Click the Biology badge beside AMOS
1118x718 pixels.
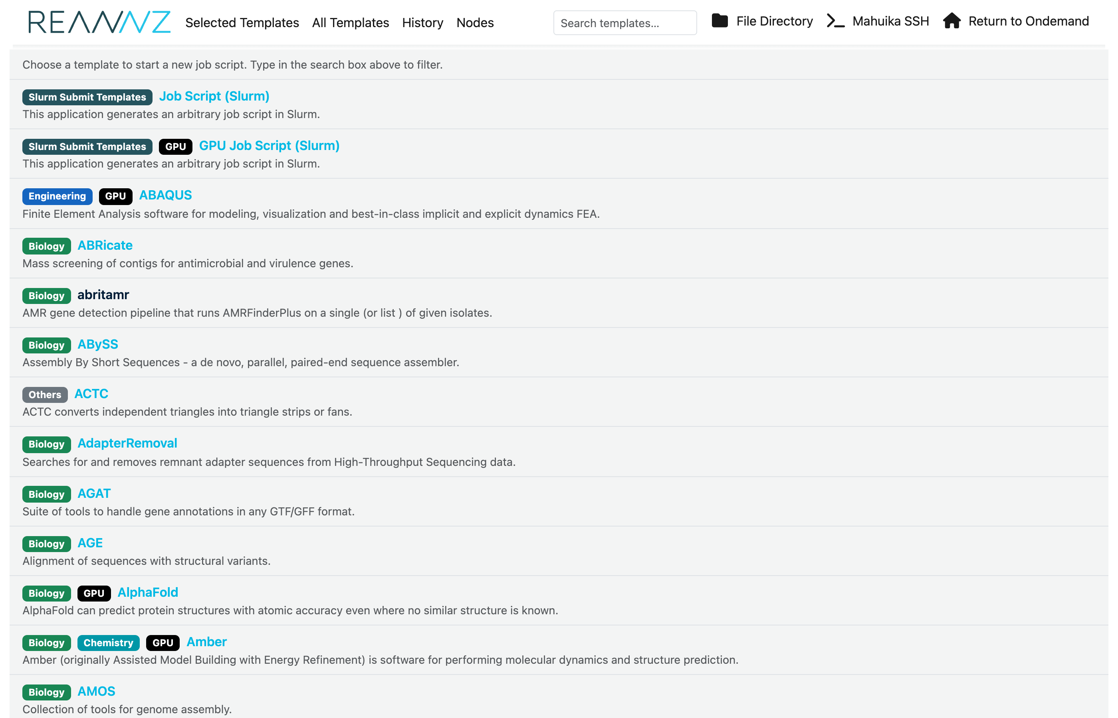pos(47,692)
